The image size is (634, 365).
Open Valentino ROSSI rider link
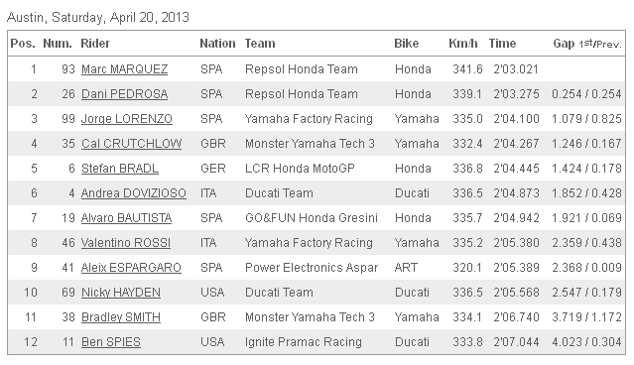[126, 243]
